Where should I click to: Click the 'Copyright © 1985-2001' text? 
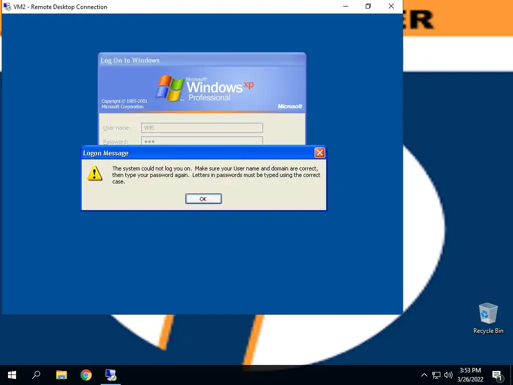[x=124, y=101]
